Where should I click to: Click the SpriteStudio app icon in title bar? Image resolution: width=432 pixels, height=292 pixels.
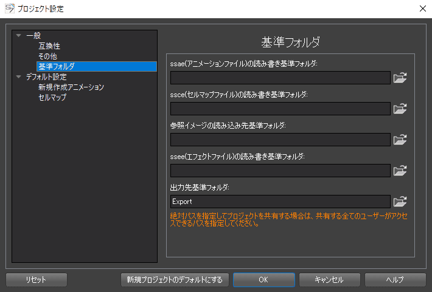point(10,8)
